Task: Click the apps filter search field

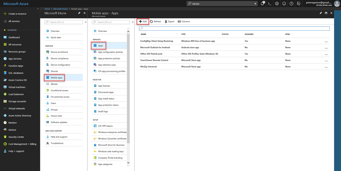Action: (x=234, y=29)
